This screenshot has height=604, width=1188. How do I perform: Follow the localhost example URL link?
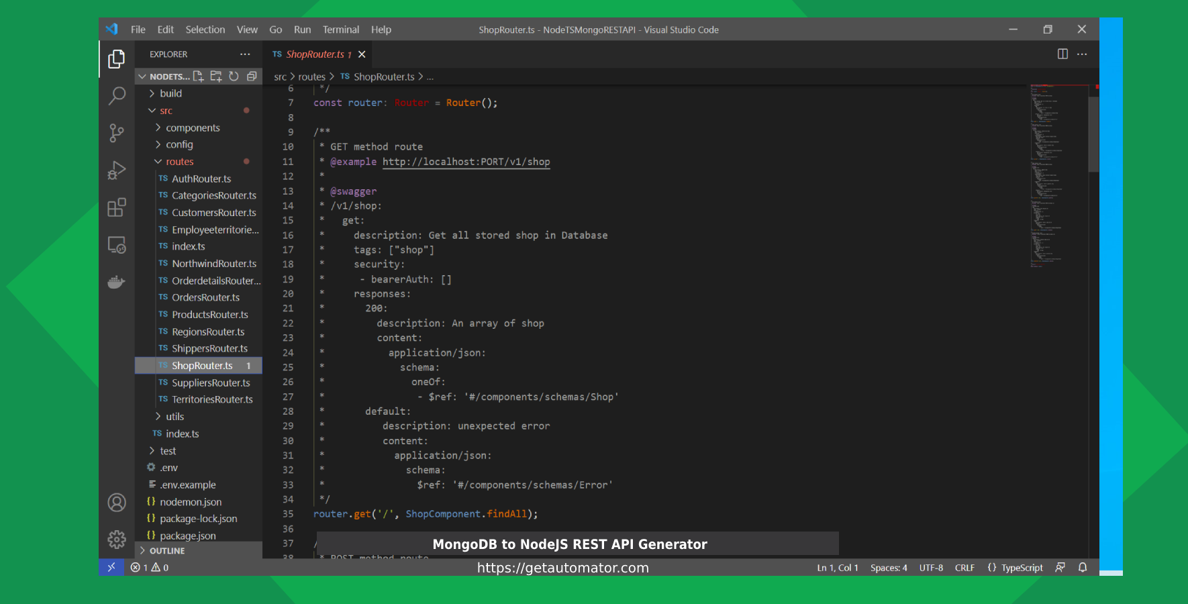point(466,162)
